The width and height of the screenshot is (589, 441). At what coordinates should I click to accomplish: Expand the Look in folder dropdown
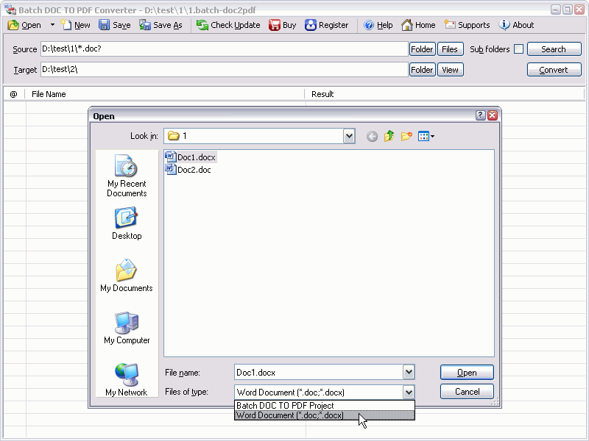(x=349, y=136)
